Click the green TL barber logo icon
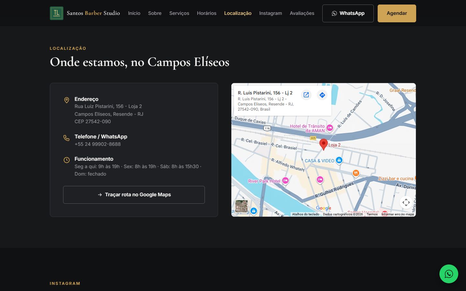The image size is (466, 291). (x=57, y=13)
